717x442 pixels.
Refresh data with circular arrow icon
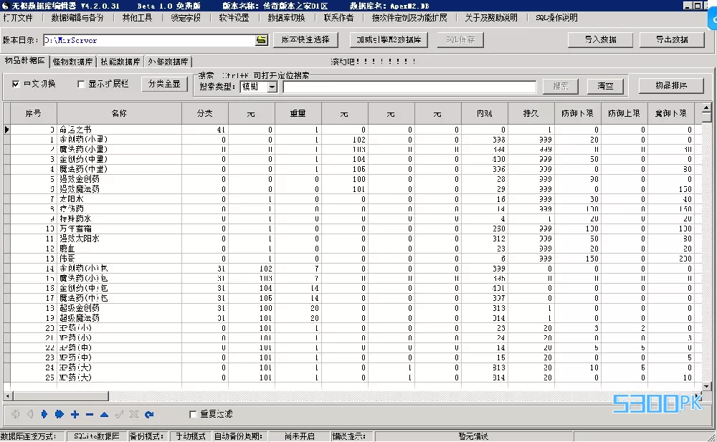click(x=149, y=414)
